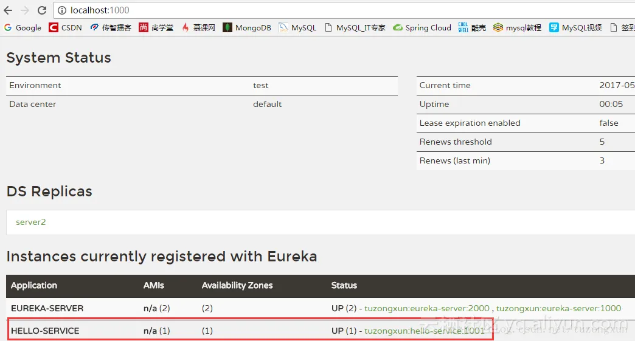Open the server2 replica link
Image resolution: width=635 pixels, height=341 pixels.
tap(31, 222)
